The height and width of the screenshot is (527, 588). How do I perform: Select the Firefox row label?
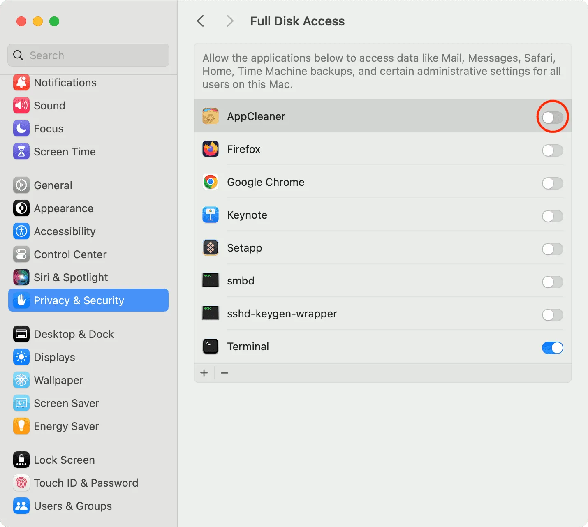[x=244, y=149]
